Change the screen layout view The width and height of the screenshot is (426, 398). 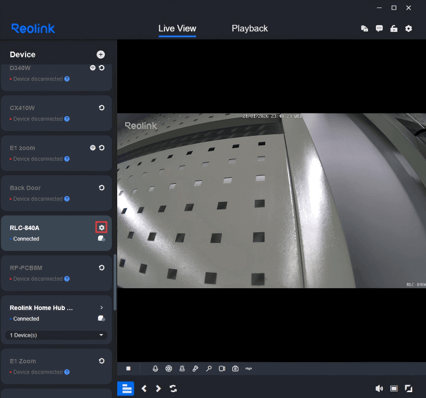pos(394,388)
